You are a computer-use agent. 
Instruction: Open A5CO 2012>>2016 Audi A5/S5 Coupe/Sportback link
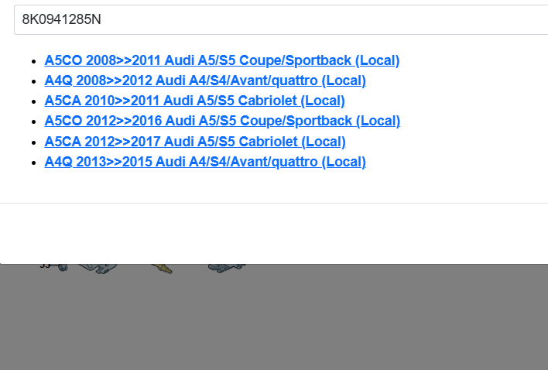pyautogui.click(x=222, y=121)
